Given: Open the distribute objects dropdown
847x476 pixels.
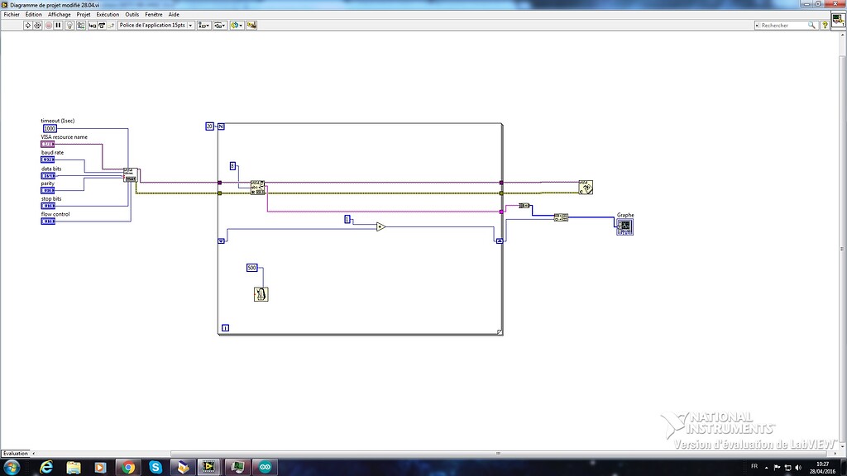Looking at the screenshot, I should [218, 25].
